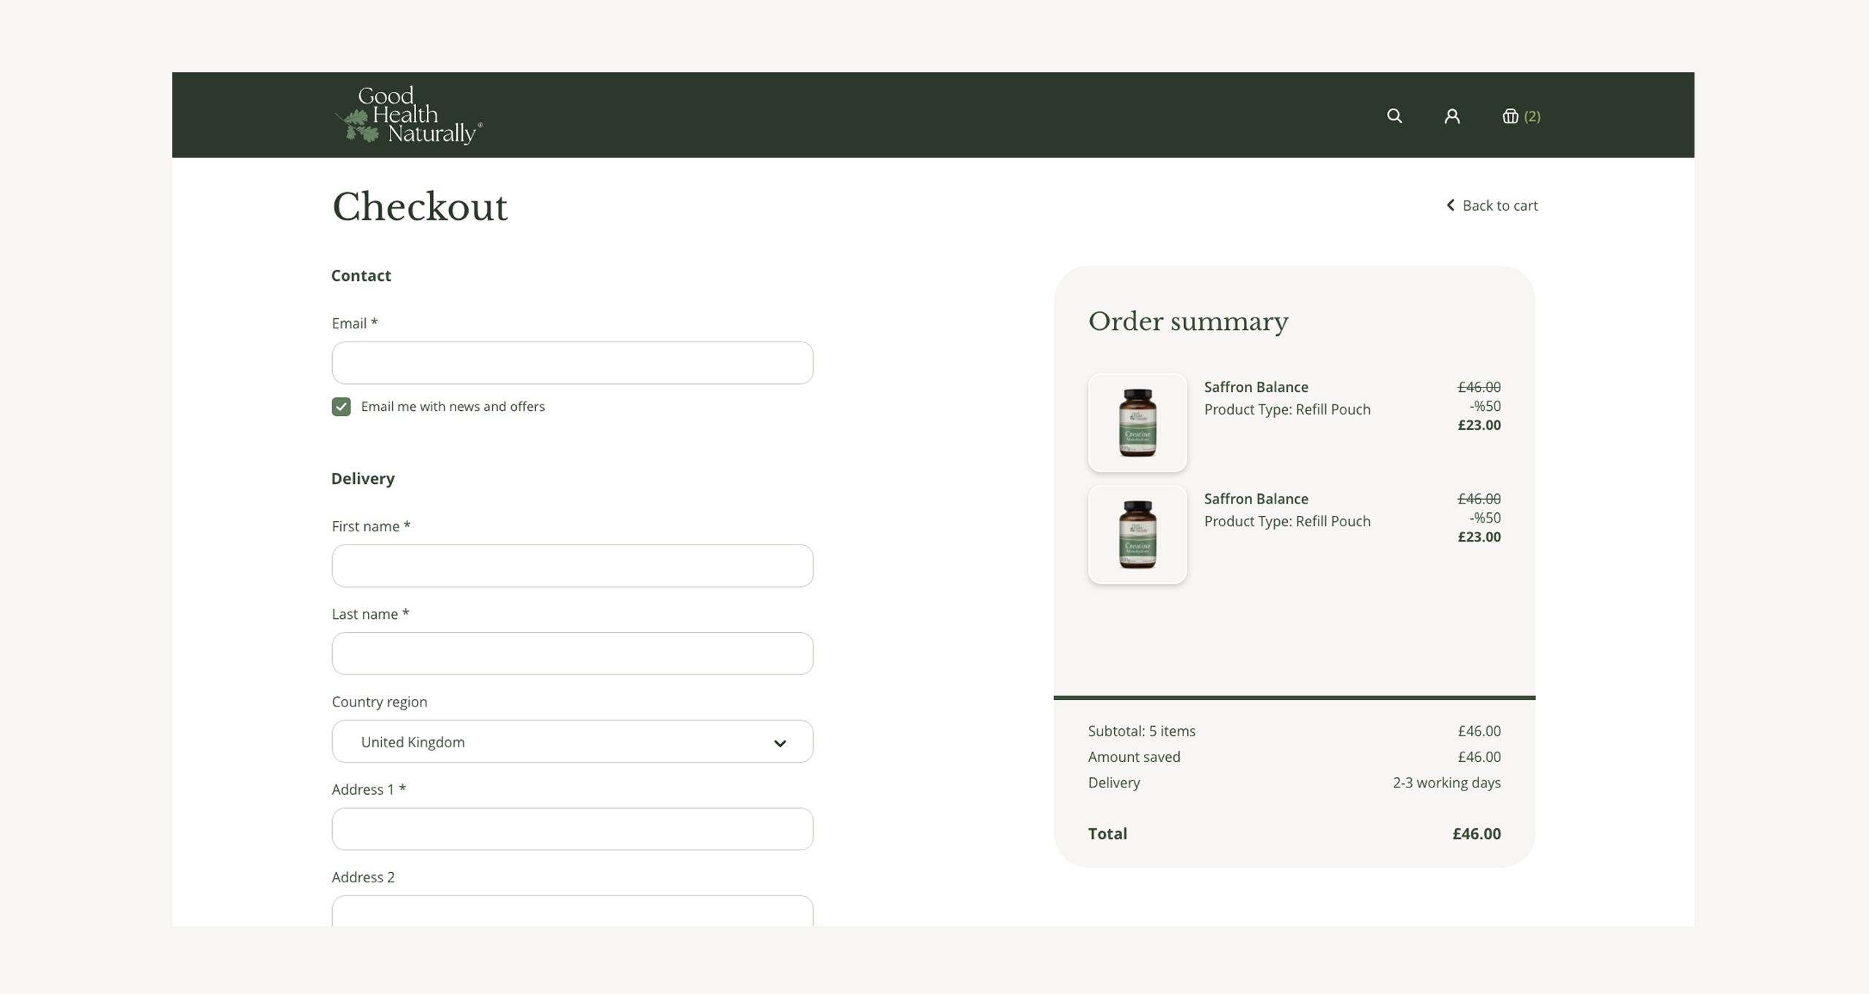Click the first Saffron Balance product name
The image size is (1869, 994).
click(x=1256, y=387)
